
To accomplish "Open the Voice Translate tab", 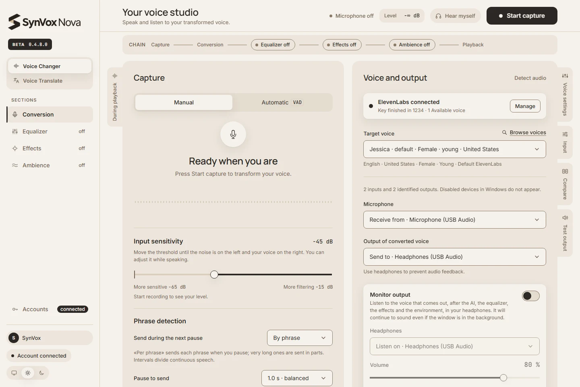I will coord(50,81).
